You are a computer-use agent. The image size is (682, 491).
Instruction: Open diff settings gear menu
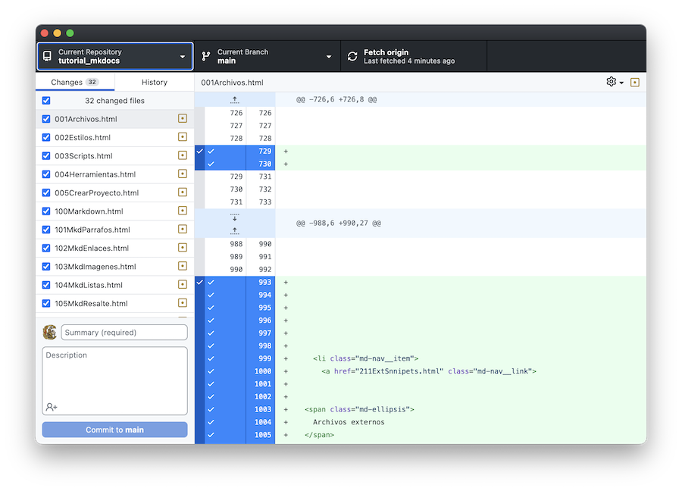point(615,82)
